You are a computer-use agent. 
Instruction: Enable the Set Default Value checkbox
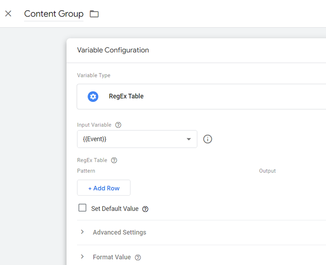point(82,208)
